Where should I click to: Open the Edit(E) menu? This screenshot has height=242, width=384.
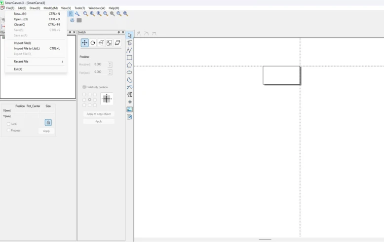(22, 8)
